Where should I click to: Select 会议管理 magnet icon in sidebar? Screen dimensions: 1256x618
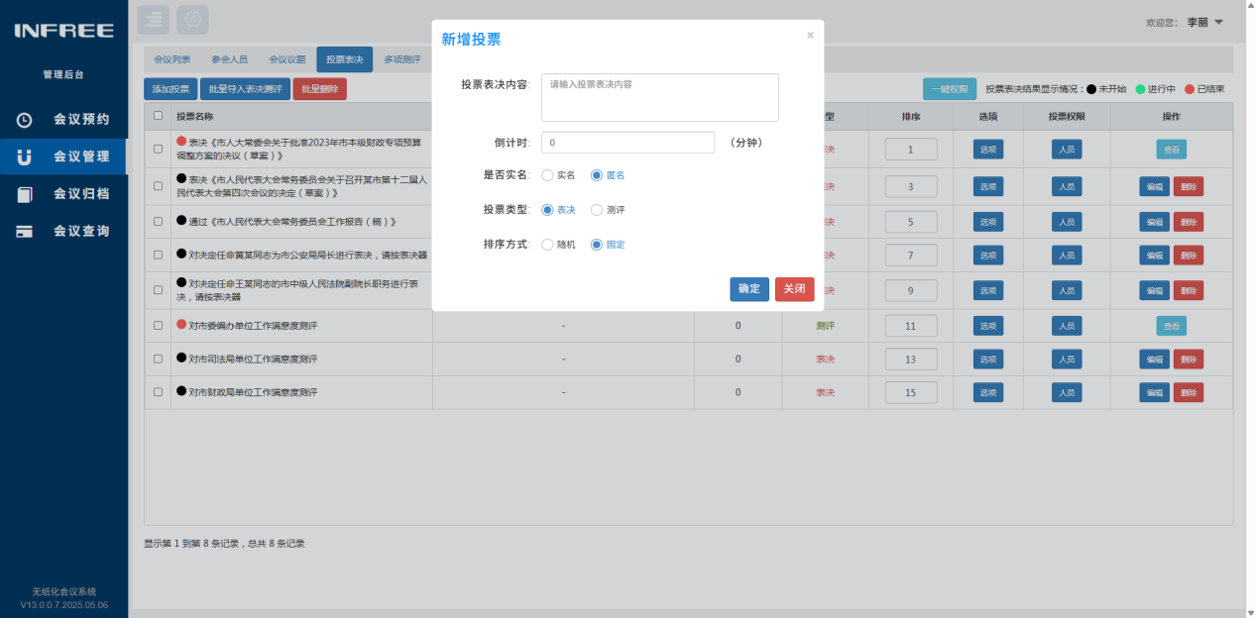(25, 156)
